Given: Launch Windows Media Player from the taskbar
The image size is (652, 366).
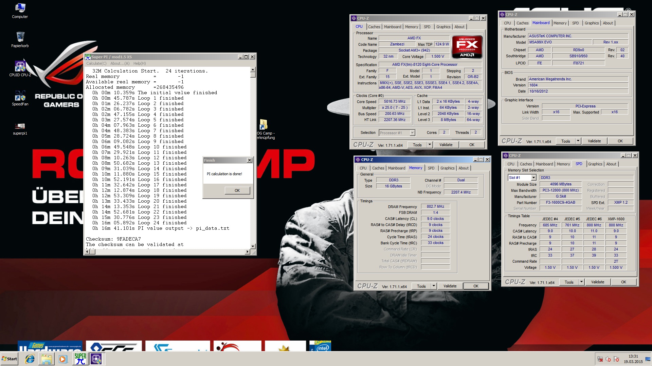Looking at the screenshot, I should tap(63, 359).
